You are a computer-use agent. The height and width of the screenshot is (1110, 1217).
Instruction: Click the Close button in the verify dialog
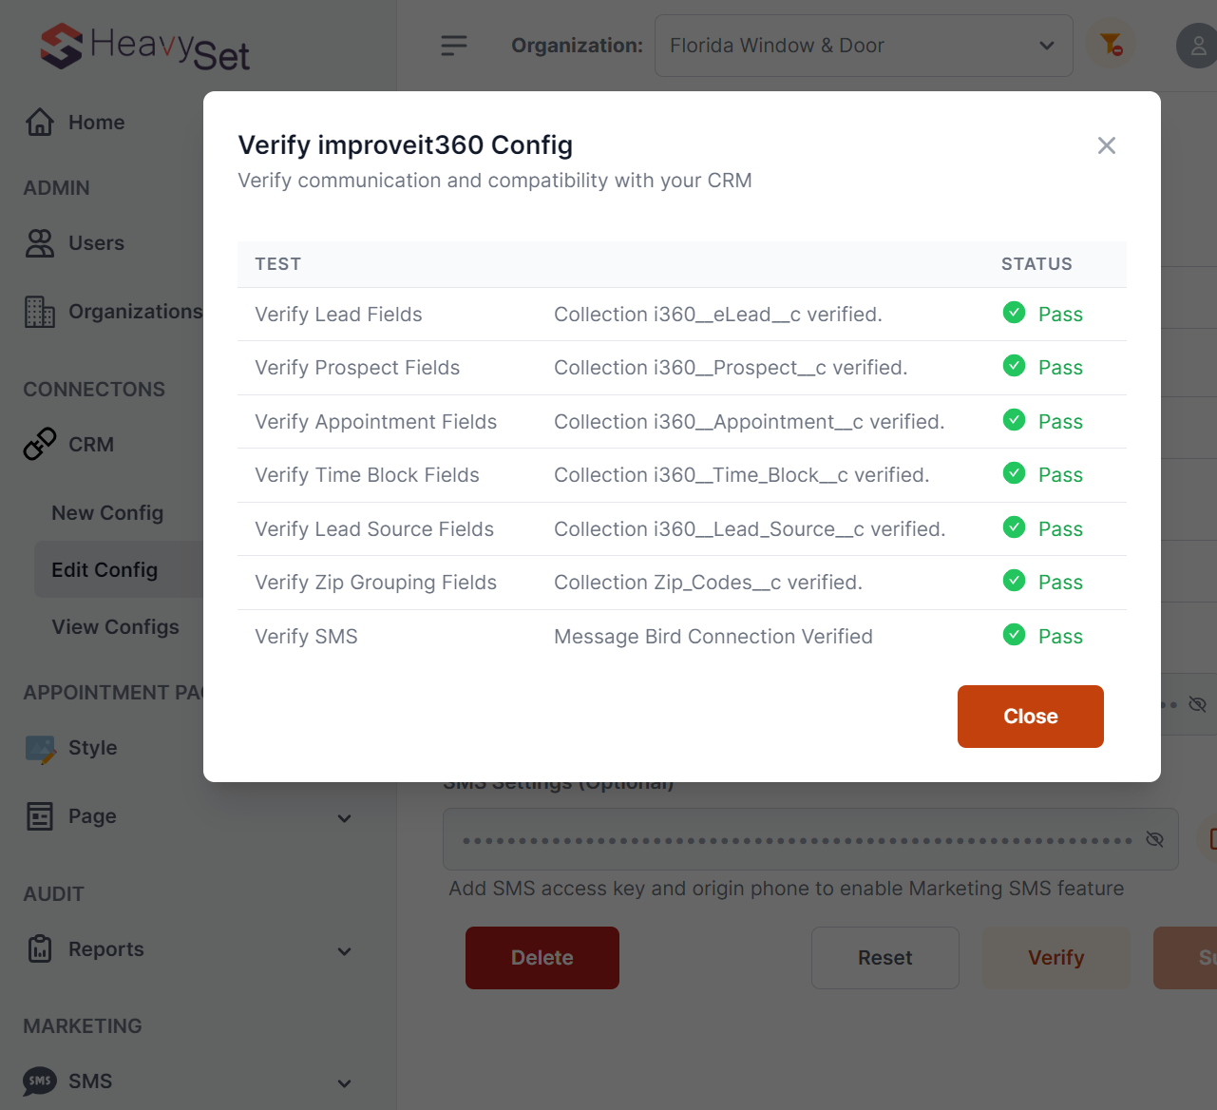1030,716
